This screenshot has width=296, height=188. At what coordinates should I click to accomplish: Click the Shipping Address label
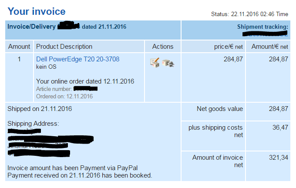[x=33, y=124]
